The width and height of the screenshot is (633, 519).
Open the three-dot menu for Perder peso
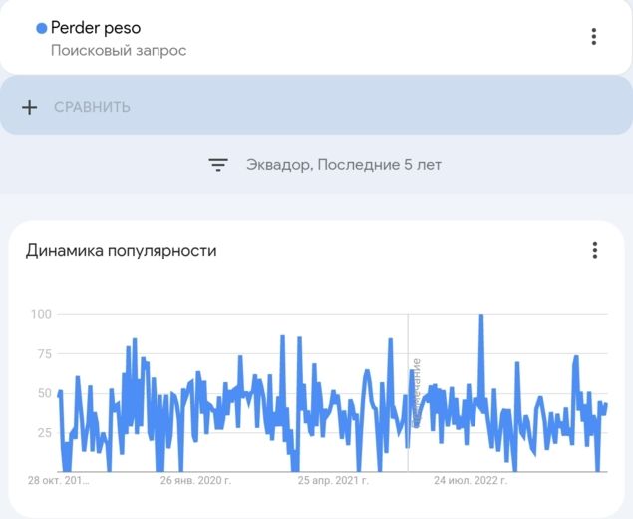[x=594, y=37]
